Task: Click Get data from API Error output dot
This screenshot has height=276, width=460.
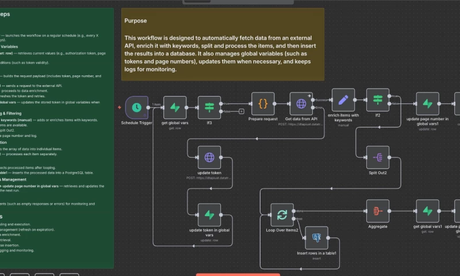Action: click(x=313, y=108)
